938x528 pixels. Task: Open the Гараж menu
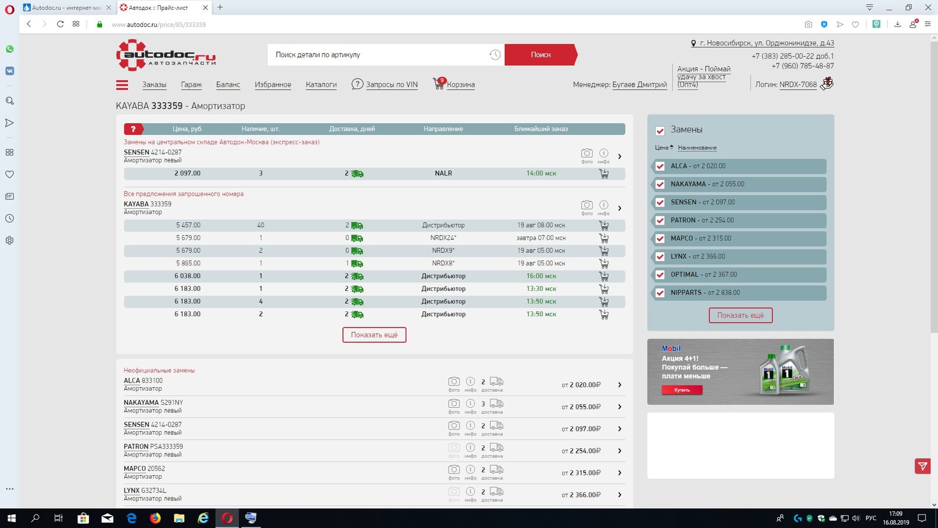click(191, 84)
